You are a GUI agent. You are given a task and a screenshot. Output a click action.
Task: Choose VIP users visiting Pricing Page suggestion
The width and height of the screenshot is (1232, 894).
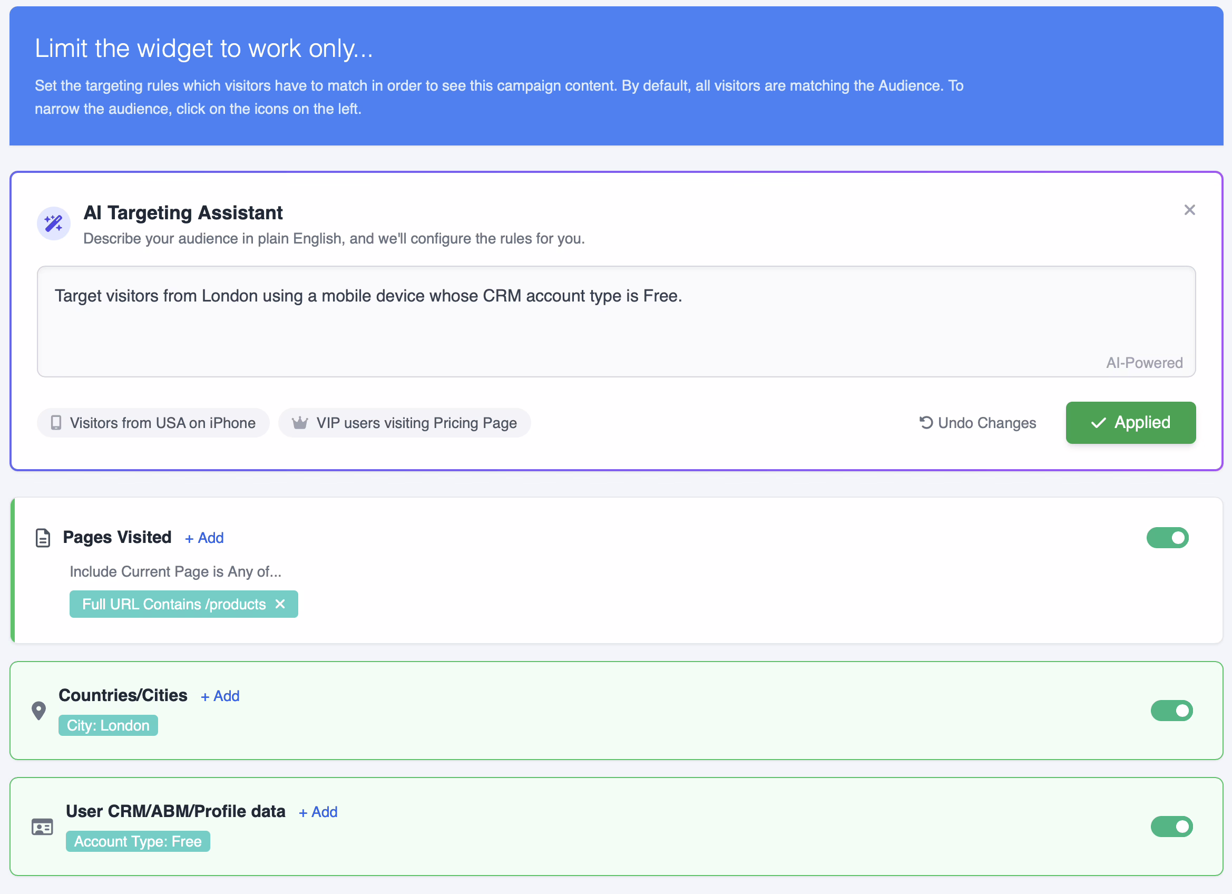click(x=405, y=423)
